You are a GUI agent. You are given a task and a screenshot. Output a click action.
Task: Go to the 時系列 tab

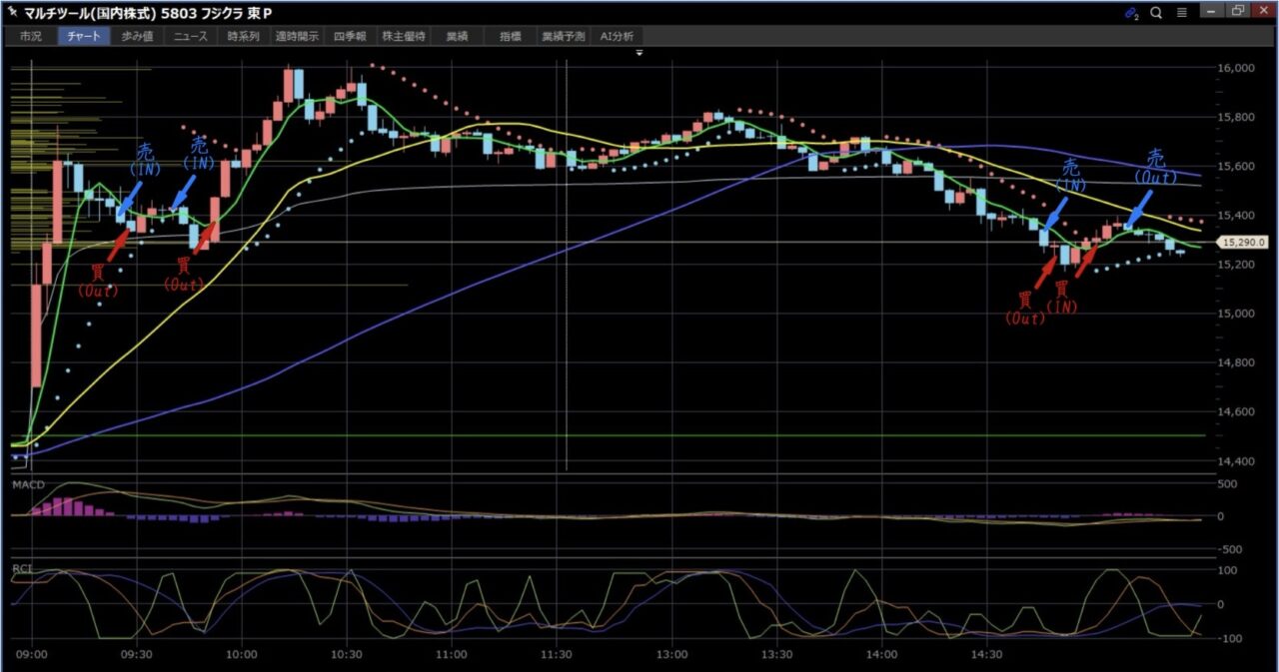(x=243, y=36)
